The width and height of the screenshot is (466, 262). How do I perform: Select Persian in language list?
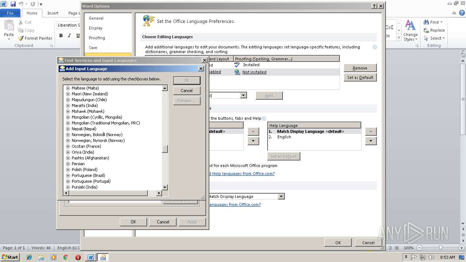pyautogui.click(x=78, y=164)
